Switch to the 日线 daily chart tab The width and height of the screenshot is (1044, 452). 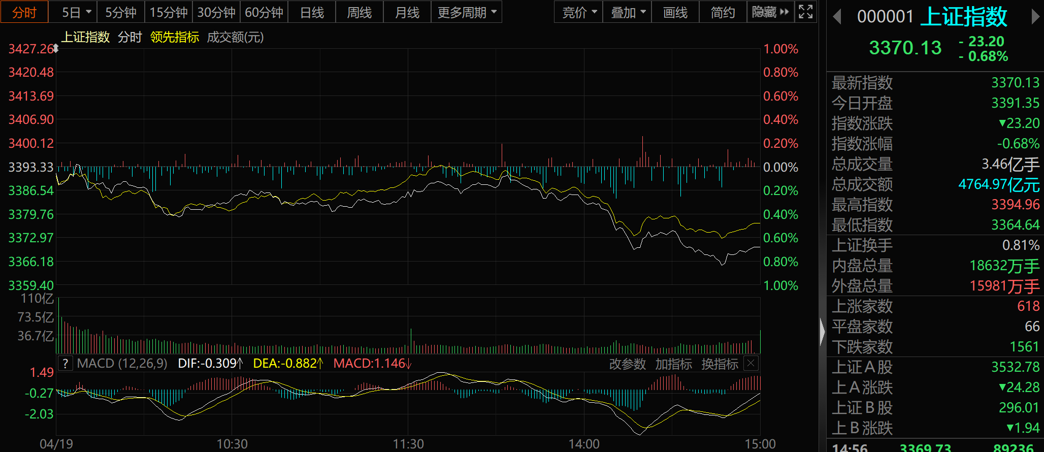(x=312, y=12)
